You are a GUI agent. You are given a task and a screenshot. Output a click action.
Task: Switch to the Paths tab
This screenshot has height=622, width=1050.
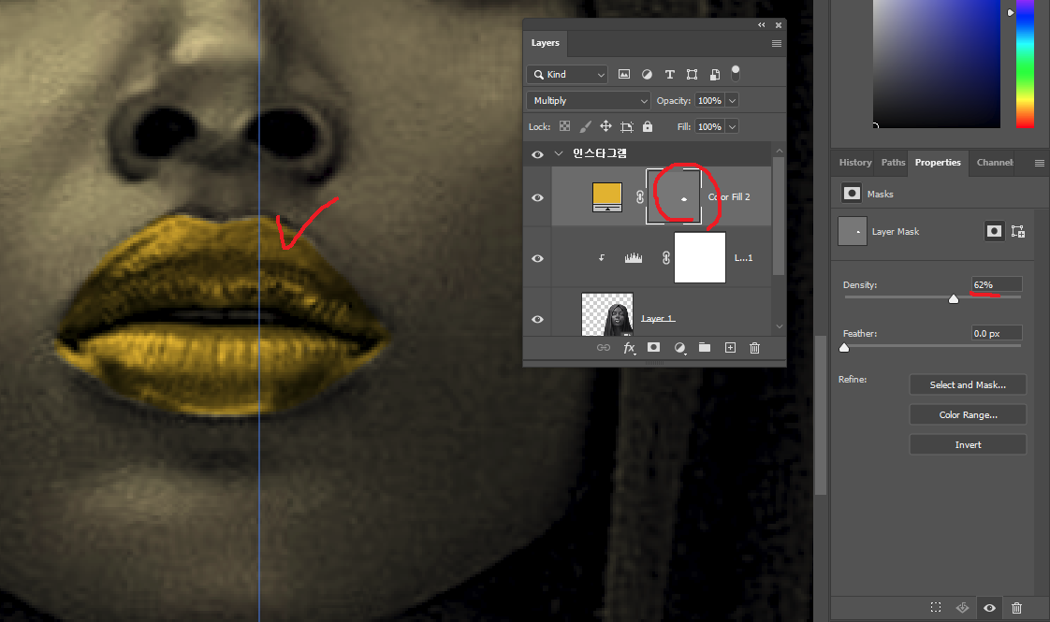893,162
